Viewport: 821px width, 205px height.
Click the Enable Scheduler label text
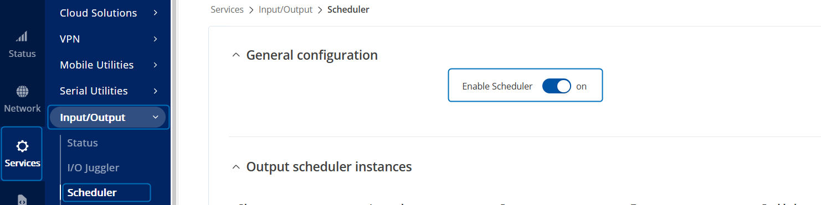497,86
